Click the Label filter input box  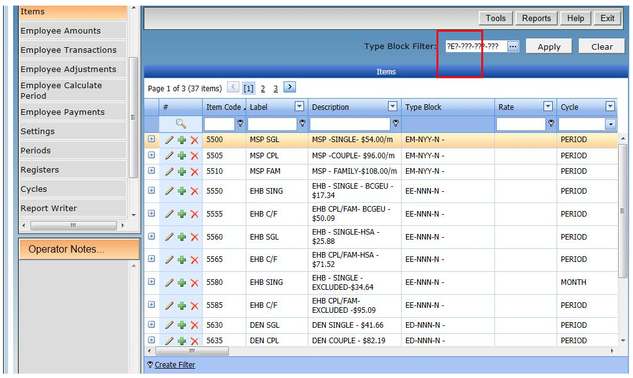click(x=272, y=124)
